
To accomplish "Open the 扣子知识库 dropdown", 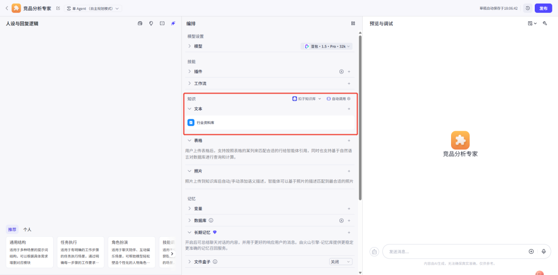I will (307, 99).
